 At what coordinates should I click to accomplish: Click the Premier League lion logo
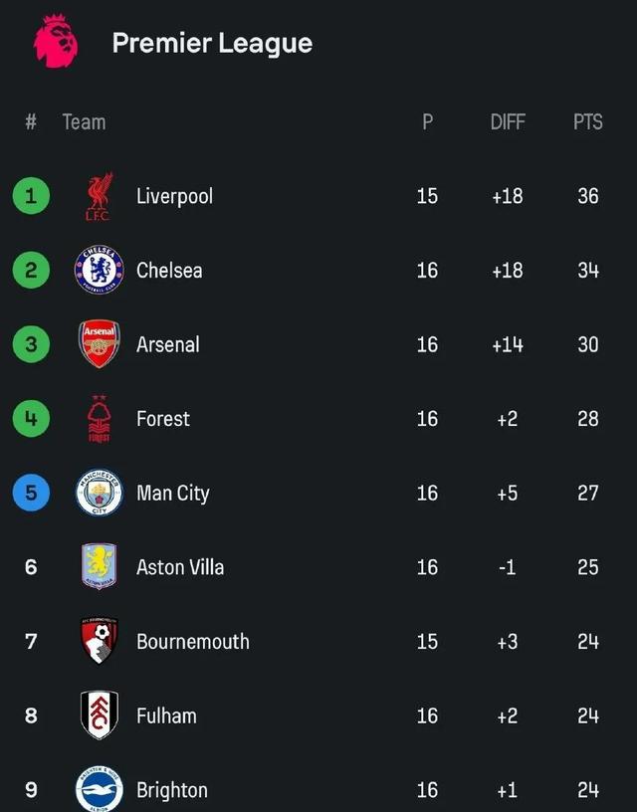click(56, 42)
